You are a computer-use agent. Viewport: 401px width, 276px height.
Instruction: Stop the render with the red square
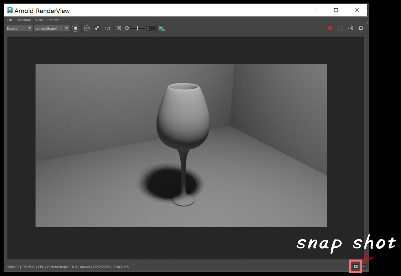pyautogui.click(x=330, y=28)
